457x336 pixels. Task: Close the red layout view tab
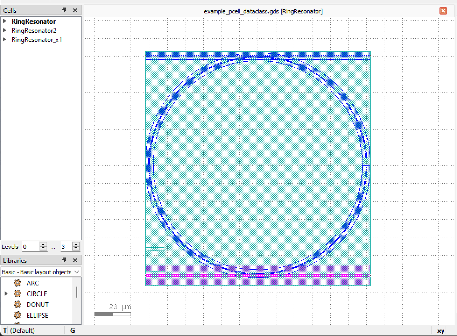tap(443, 11)
